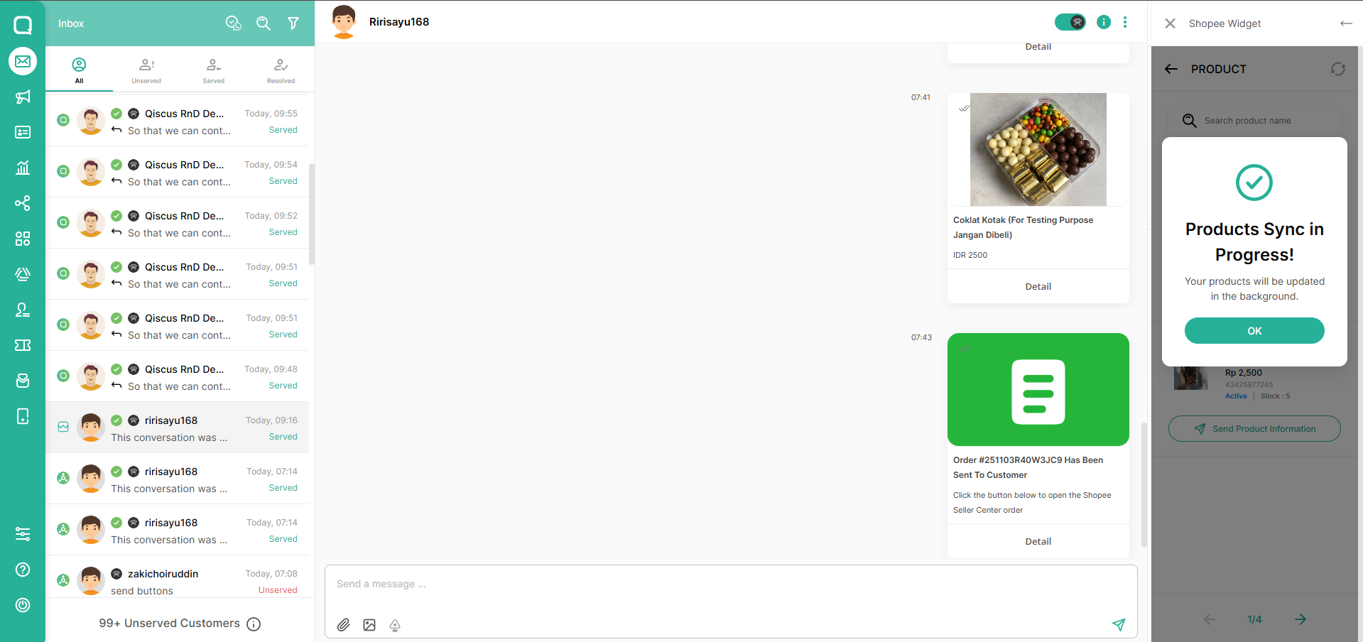Show info about 99+ Unserved Customers
Viewport: 1363px width, 642px height.
pos(254,624)
